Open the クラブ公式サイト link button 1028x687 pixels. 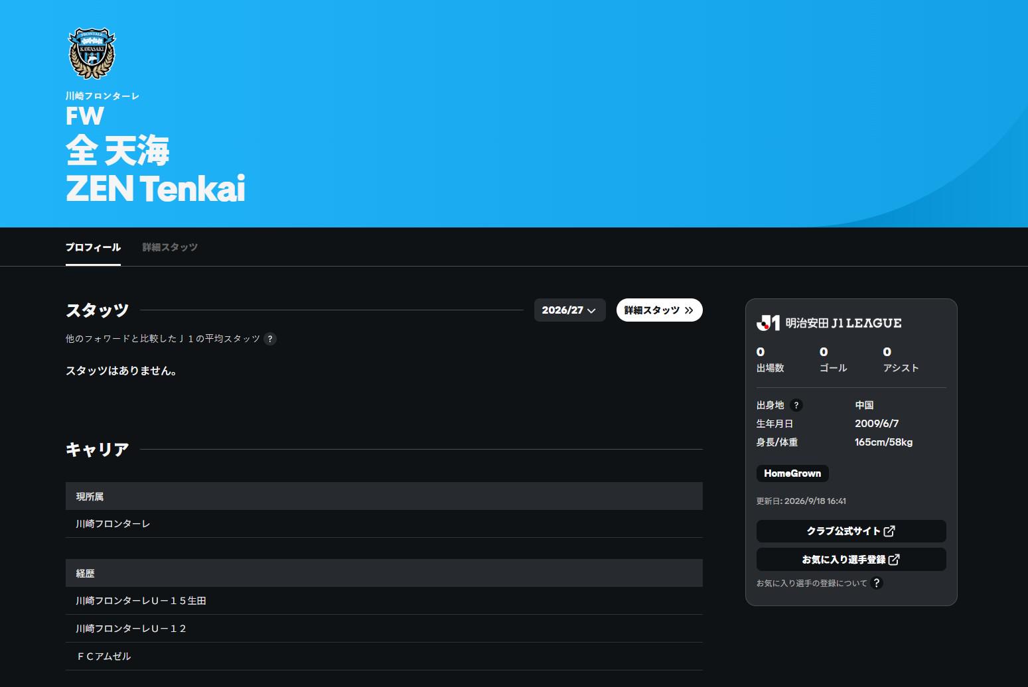[x=851, y=531]
